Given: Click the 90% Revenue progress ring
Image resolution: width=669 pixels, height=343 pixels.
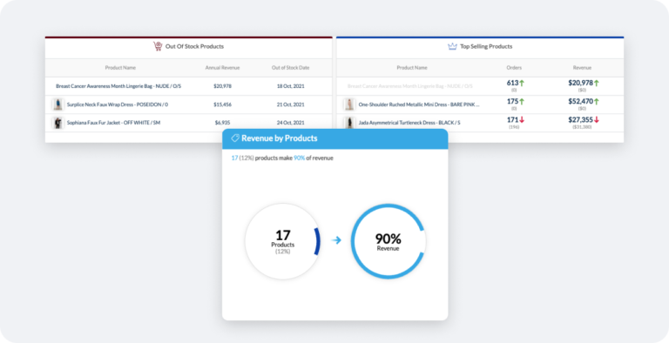Looking at the screenshot, I should [389, 241].
